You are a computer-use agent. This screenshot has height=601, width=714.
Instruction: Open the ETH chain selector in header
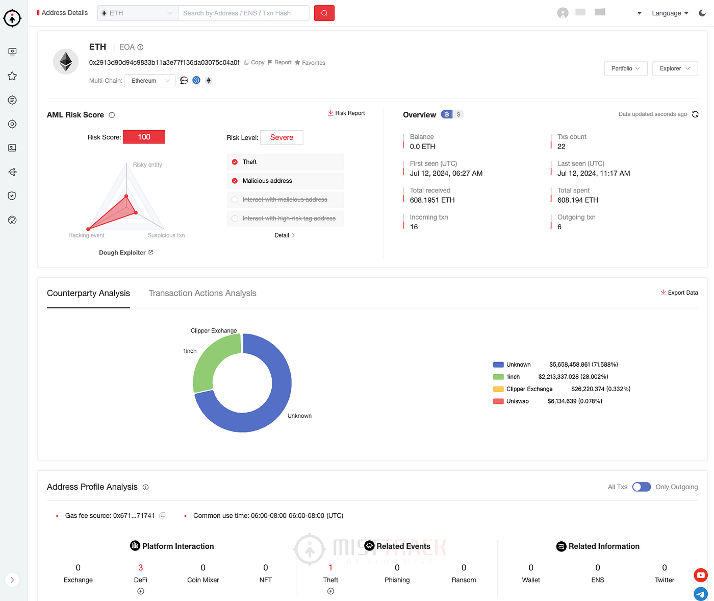click(x=138, y=13)
